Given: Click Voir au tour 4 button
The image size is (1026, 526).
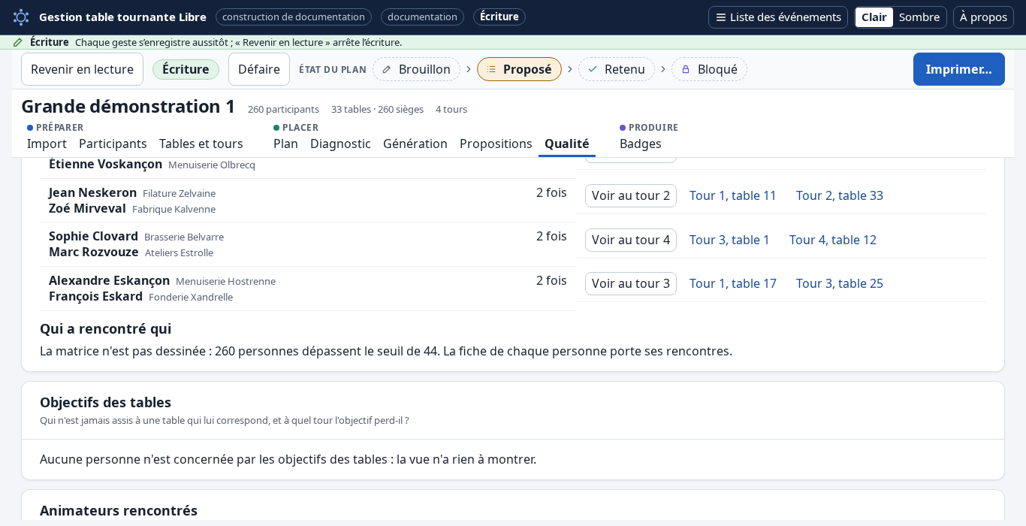Looking at the screenshot, I should [x=631, y=240].
